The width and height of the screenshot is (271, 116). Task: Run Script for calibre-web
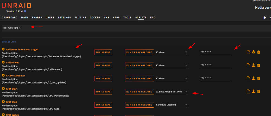103,66
